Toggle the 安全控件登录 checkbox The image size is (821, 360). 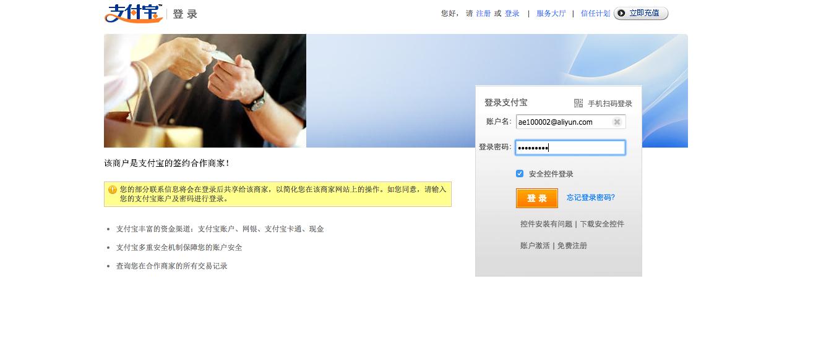tap(520, 174)
